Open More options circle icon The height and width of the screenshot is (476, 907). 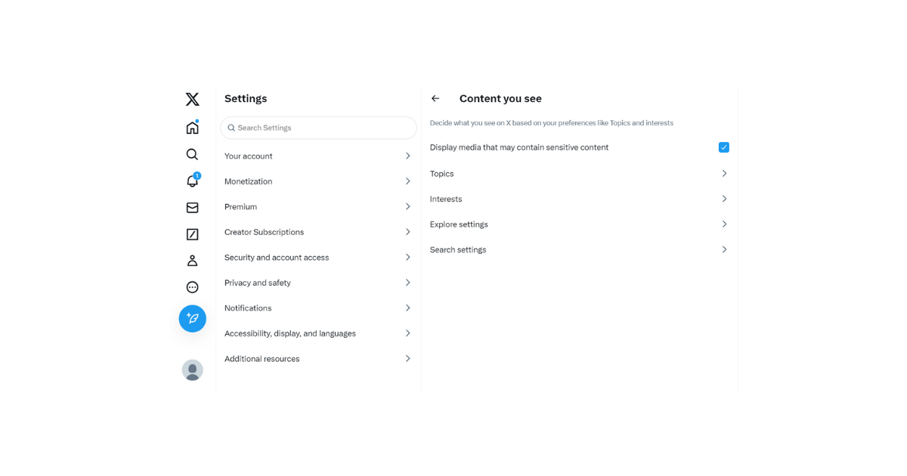[192, 287]
